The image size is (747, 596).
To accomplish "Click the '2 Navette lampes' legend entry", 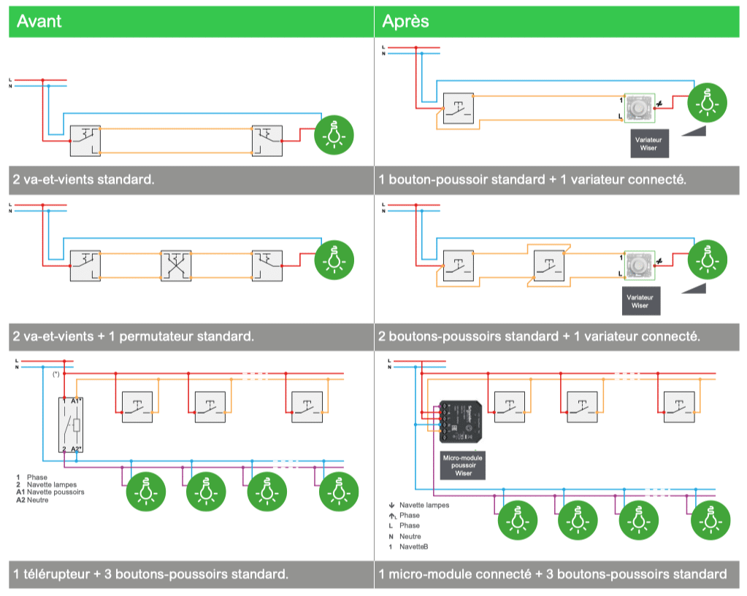I will click(46, 484).
